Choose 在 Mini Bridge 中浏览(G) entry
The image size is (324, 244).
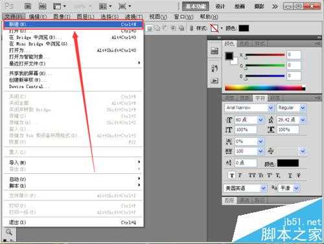pyautogui.click(x=73, y=44)
